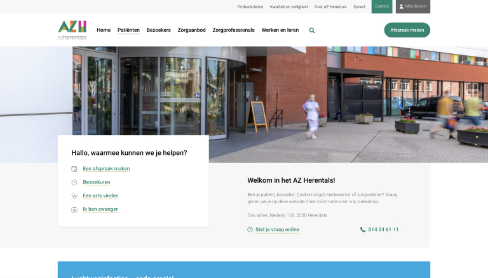Open the Zorgaanbod menu
The width and height of the screenshot is (488, 278).
point(192,30)
